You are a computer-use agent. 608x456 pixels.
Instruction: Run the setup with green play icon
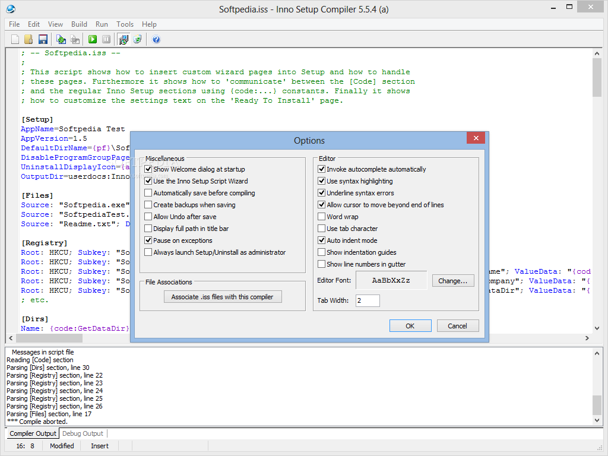pyautogui.click(x=92, y=39)
